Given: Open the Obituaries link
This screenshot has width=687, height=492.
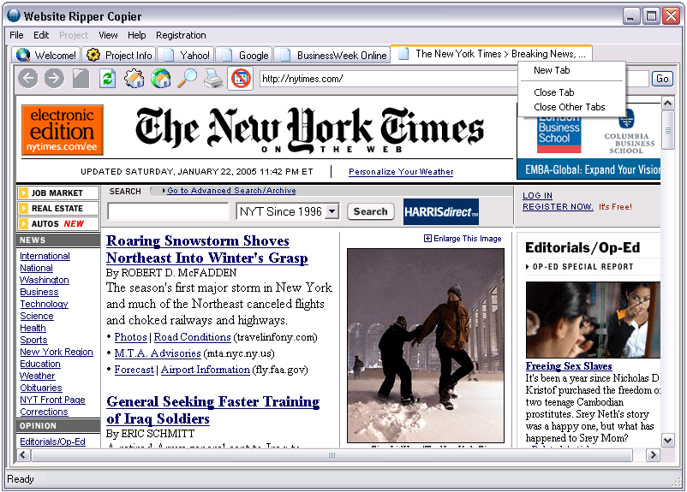Looking at the screenshot, I should [41, 388].
